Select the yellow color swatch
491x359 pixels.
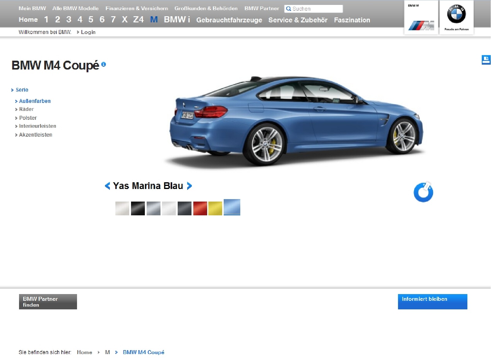tap(215, 208)
